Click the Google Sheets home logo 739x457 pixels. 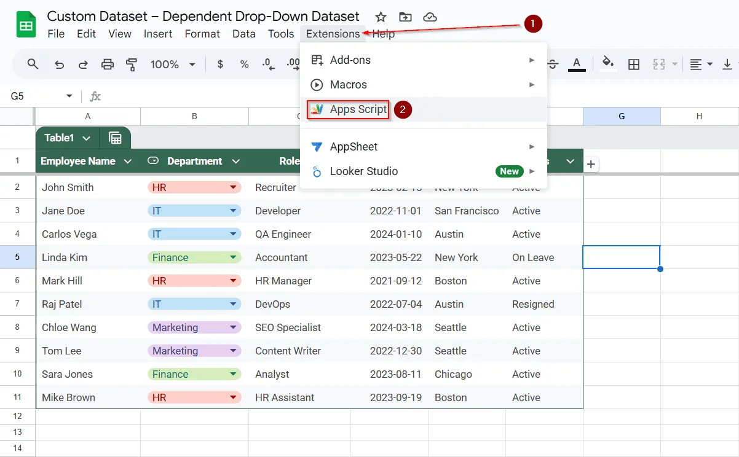click(26, 25)
